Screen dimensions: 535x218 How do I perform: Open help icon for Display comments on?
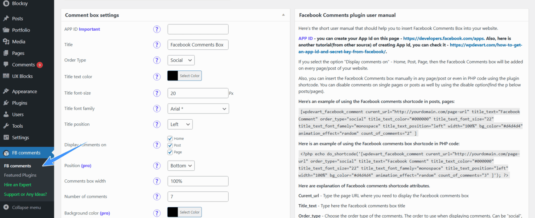click(157, 145)
